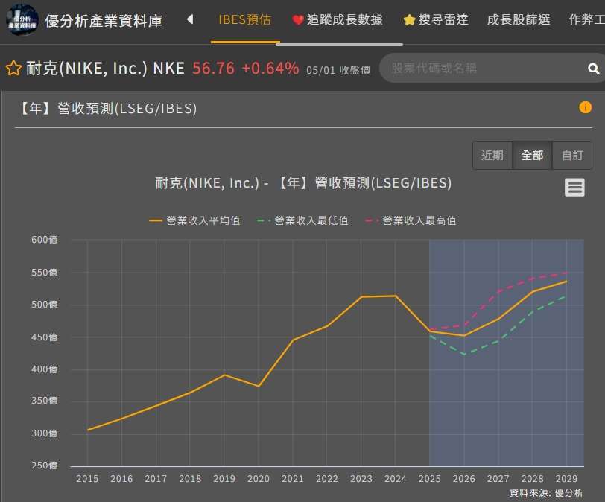605x502 pixels.
Task: Click the price 56.76
Action: pyautogui.click(x=213, y=69)
